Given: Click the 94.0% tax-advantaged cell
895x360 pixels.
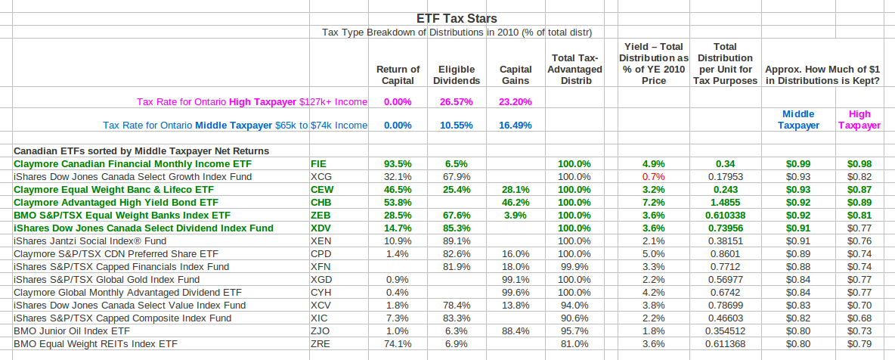Looking at the screenshot, I should (x=574, y=305).
